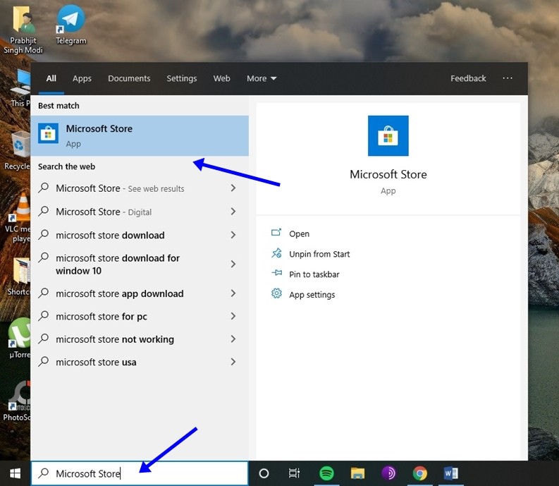The height and width of the screenshot is (486, 559).
Task: Open the PhotoScape desktop shortcut
Action: 17,401
